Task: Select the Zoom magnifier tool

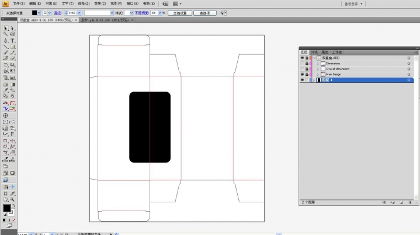Action: point(12,199)
